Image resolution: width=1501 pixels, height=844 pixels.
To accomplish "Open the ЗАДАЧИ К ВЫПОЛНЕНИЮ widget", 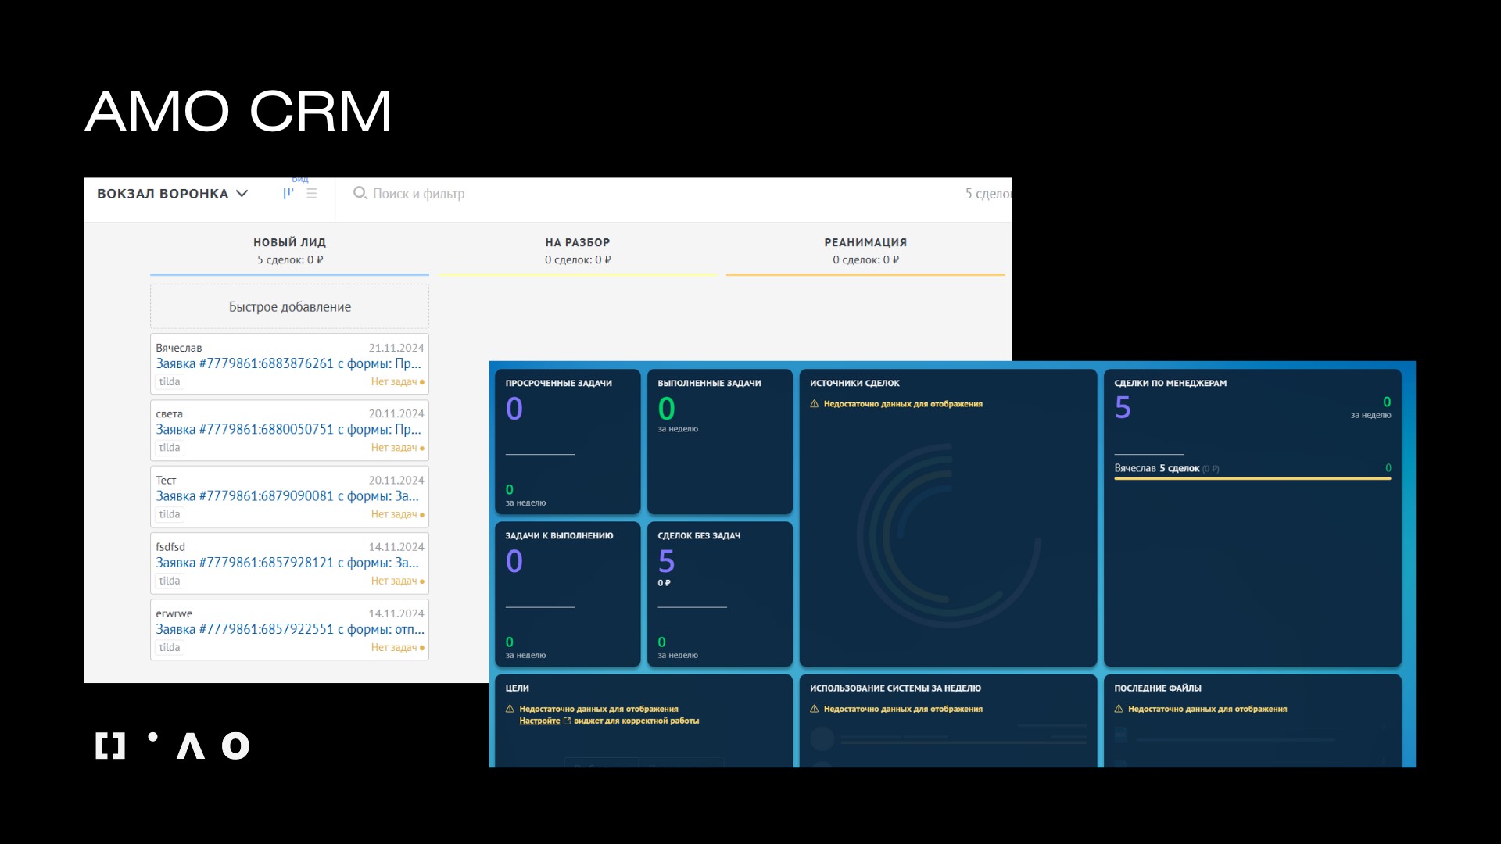I will (x=568, y=594).
